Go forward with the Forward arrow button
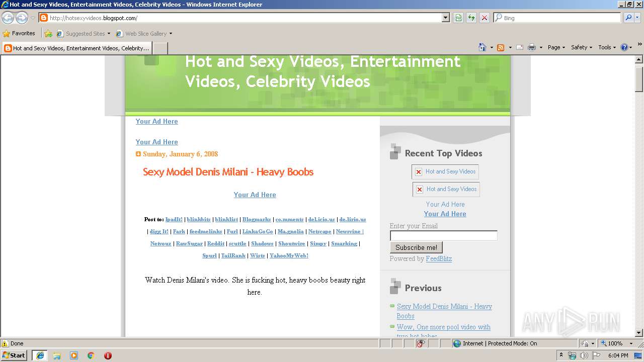The height and width of the screenshot is (362, 644). [x=22, y=18]
